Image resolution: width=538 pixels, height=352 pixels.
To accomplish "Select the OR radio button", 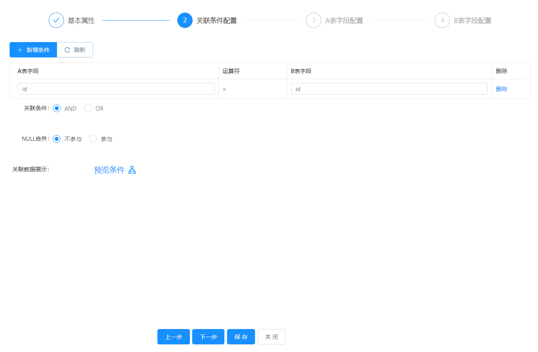I will (88, 108).
